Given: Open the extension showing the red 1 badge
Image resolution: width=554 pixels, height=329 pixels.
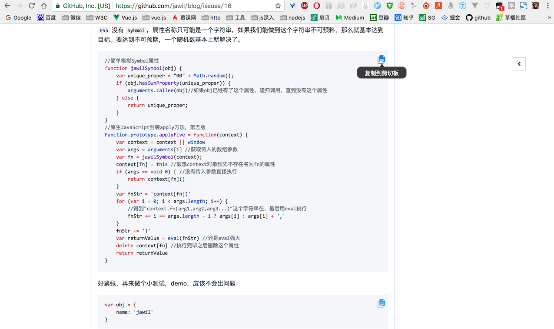Looking at the screenshot, I should [x=499, y=6].
